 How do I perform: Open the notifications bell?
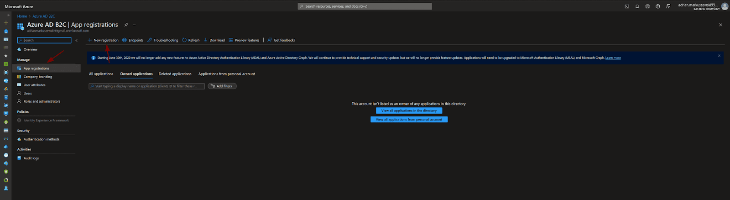coord(637,6)
